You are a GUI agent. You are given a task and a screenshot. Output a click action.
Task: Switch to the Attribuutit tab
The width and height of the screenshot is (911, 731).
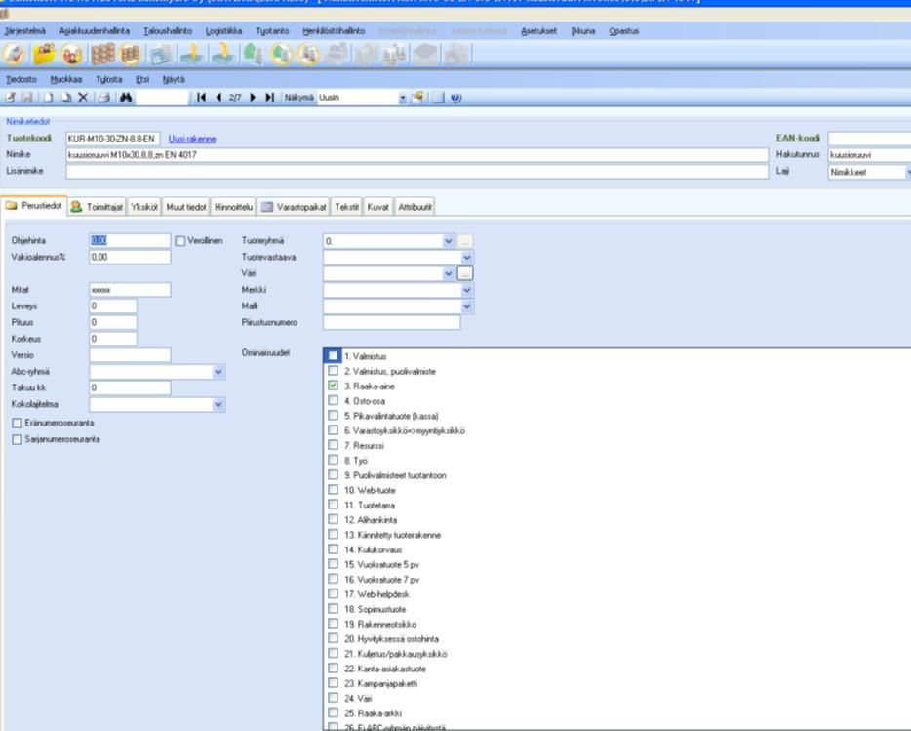click(415, 207)
